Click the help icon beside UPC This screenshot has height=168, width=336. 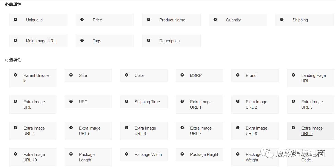pyautogui.click(x=71, y=101)
